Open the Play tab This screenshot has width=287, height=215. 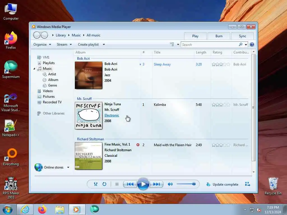pyautogui.click(x=195, y=36)
